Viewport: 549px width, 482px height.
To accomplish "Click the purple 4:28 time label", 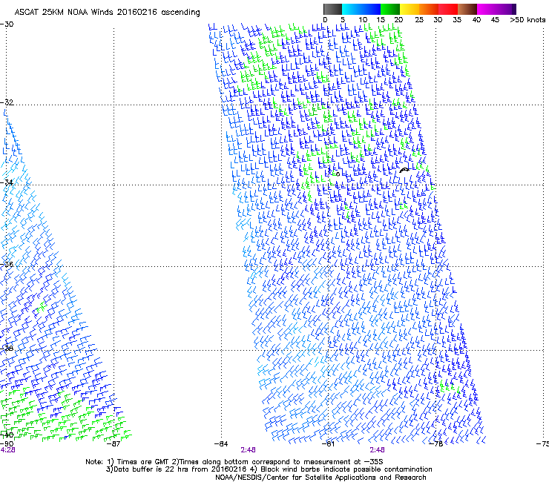I will click(x=7, y=450).
